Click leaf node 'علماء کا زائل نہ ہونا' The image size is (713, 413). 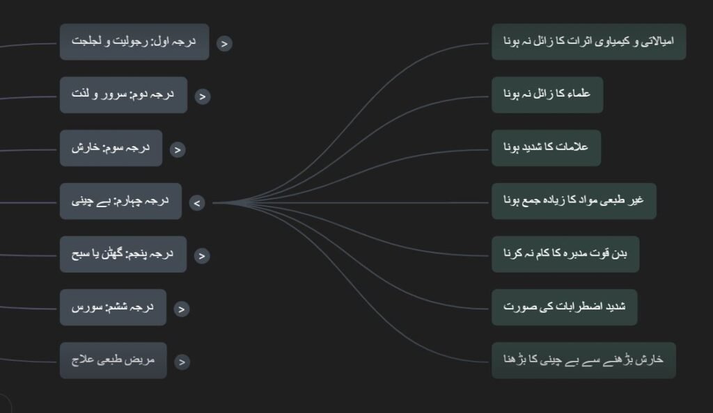coord(547,95)
